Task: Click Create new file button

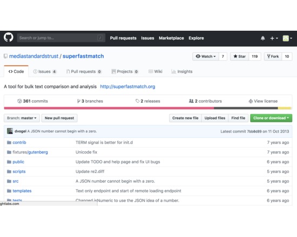Action: (185, 118)
